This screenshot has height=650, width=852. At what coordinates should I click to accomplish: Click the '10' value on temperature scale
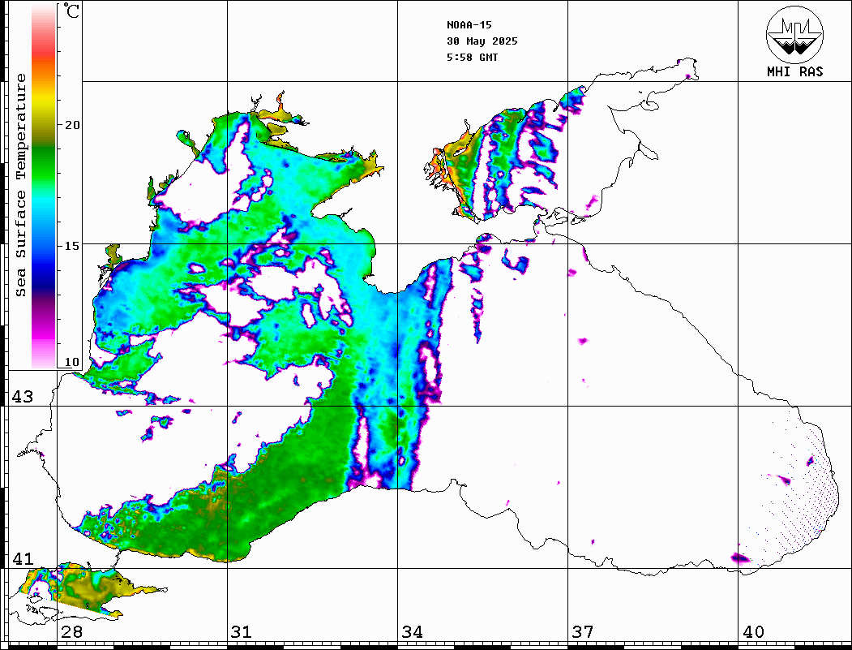click(71, 362)
